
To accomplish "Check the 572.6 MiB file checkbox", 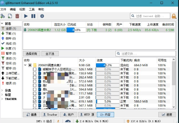I will [34, 81].
